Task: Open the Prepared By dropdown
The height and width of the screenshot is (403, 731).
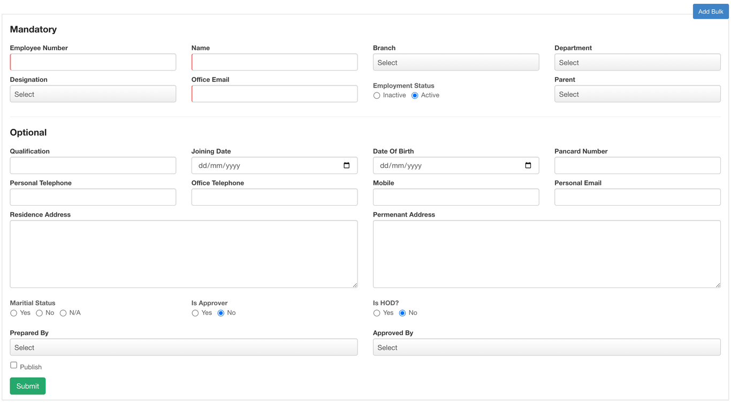Action: pos(184,347)
